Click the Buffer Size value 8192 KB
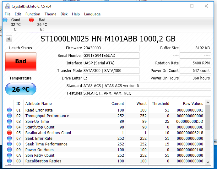217x169 pixels. [x=195, y=48]
